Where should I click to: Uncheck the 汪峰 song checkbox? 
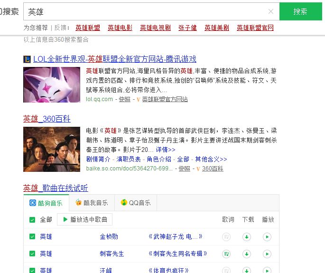pos(32,270)
